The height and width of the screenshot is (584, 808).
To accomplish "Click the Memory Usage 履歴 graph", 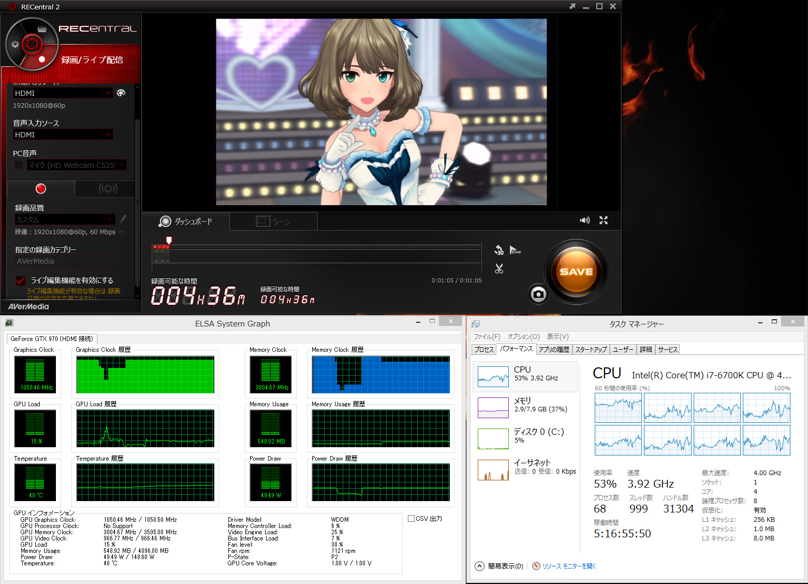I will [381, 429].
